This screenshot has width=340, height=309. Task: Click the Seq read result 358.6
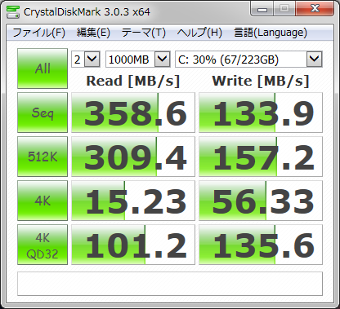tap(133, 113)
